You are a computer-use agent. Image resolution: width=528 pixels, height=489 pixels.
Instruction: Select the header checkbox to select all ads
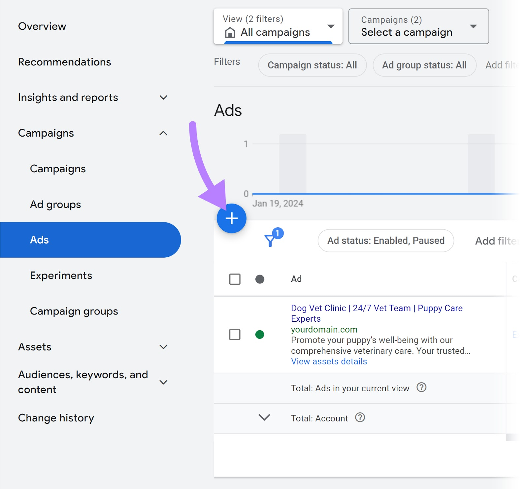click(x=235, y=279)
